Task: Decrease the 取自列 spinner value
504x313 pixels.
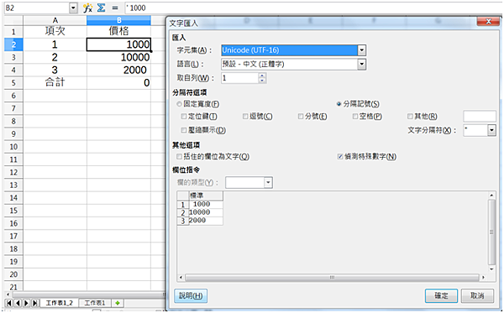Action: [262, 81]
